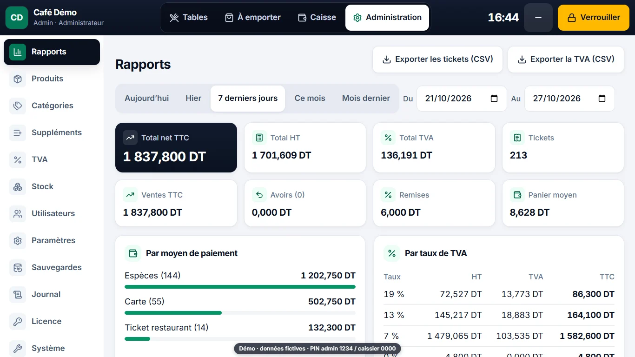Screen dimensions: 635x357
Task: Open the Utilisateurs people icon
Action: click(18, 214)
